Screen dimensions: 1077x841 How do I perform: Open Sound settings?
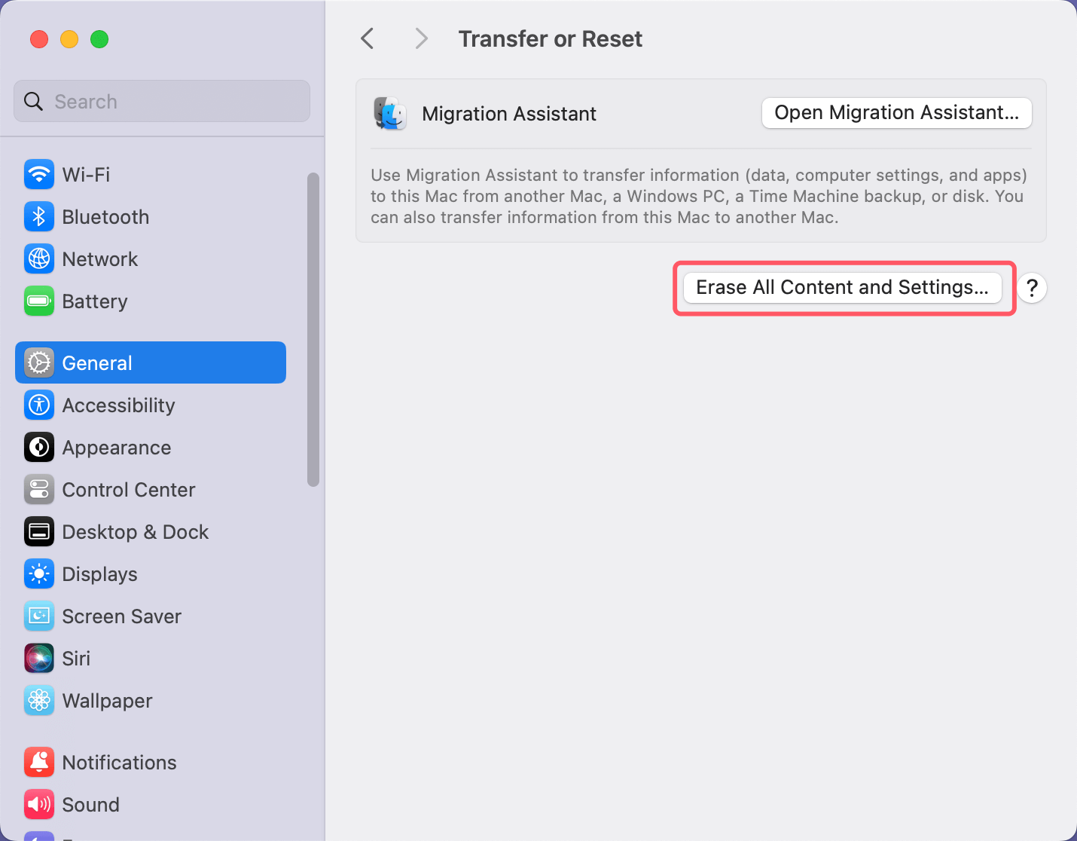[x=90, y=804]
